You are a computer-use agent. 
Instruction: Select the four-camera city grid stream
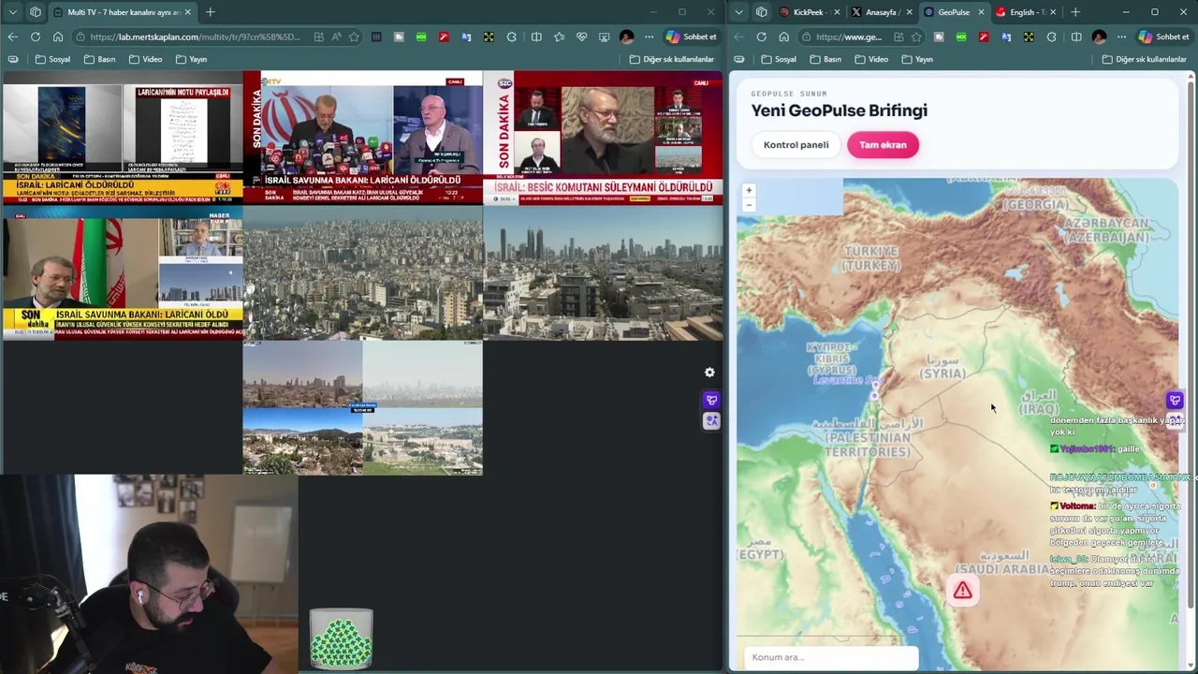point(362,408)
